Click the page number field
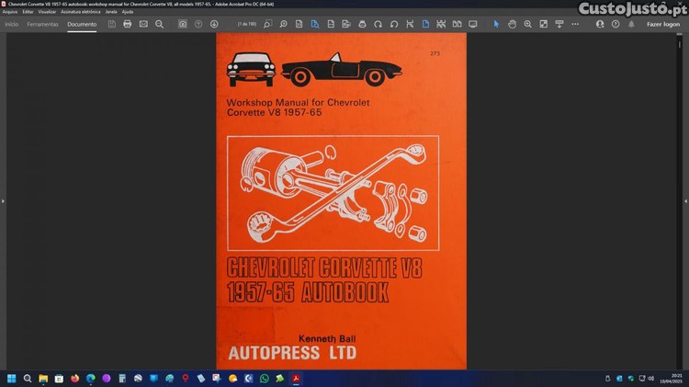The width and height of the screenshot is (689, 387). click(246, 24)
